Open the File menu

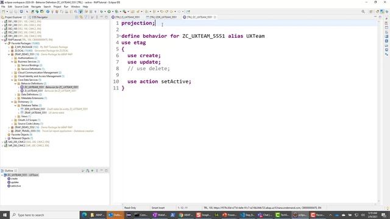(3, 7)
